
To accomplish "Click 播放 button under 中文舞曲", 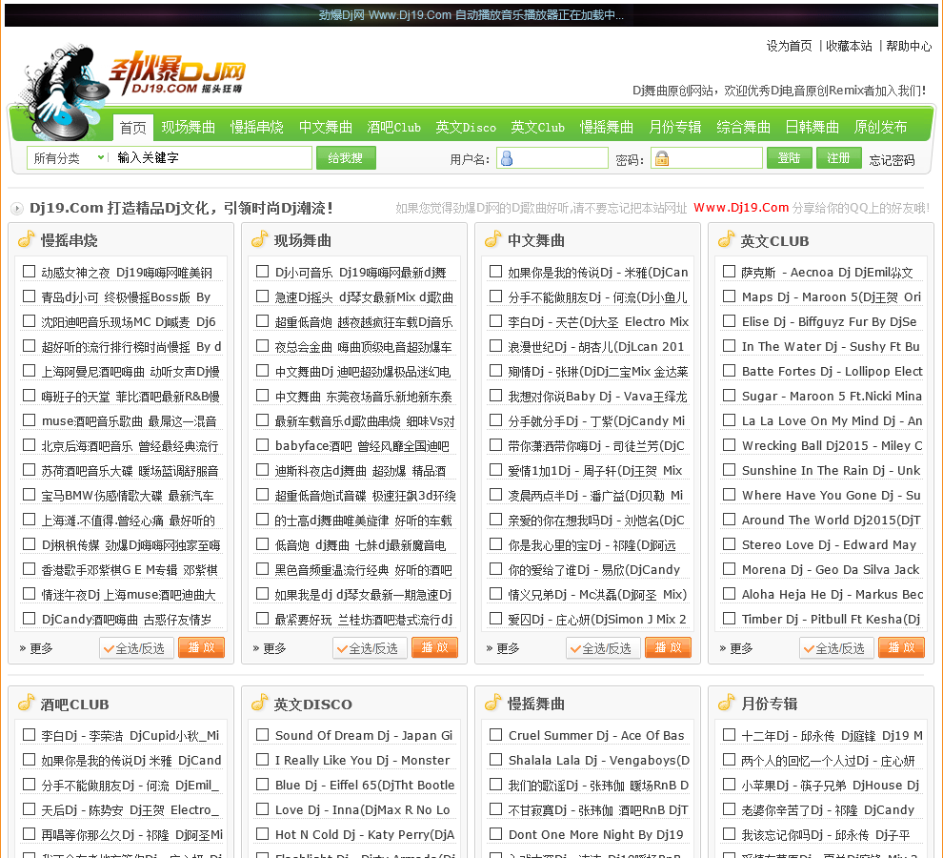I will 668,648.
